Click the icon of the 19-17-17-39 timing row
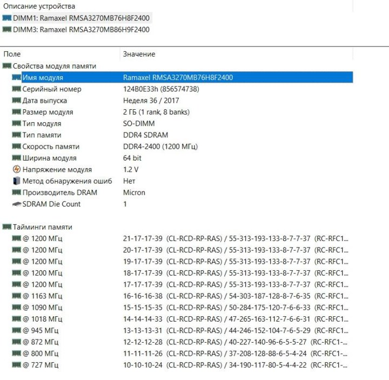The image size is (389, 380). [17, 261]
